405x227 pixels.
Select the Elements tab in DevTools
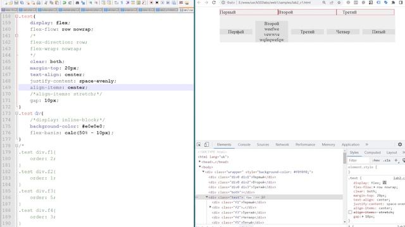point(224,144)
